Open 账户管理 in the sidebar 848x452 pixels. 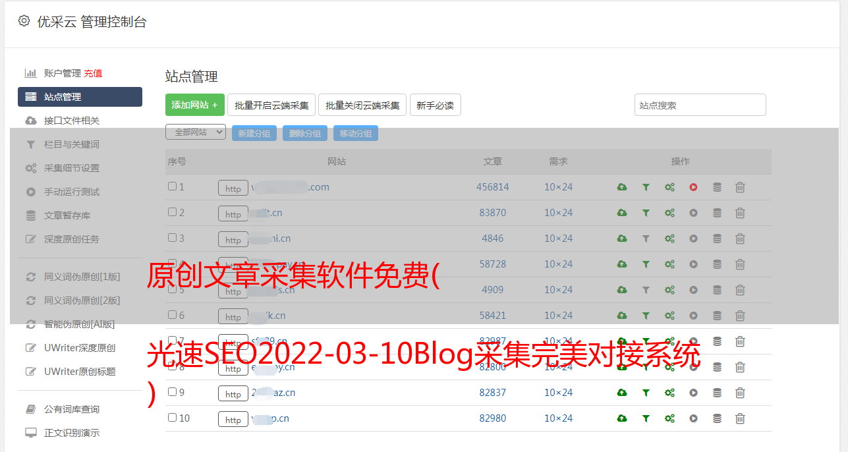(x=62, y=73)
